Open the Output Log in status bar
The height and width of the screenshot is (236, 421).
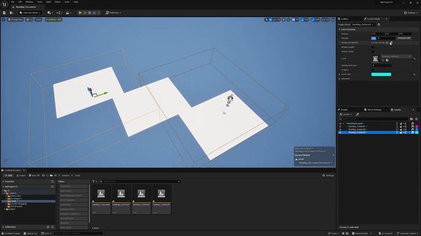(x=30, y=233)
